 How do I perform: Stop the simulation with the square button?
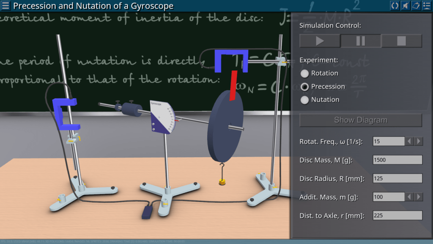pos(401,41)
